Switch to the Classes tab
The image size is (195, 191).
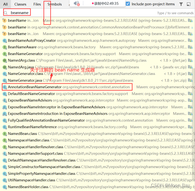point(20,4)
